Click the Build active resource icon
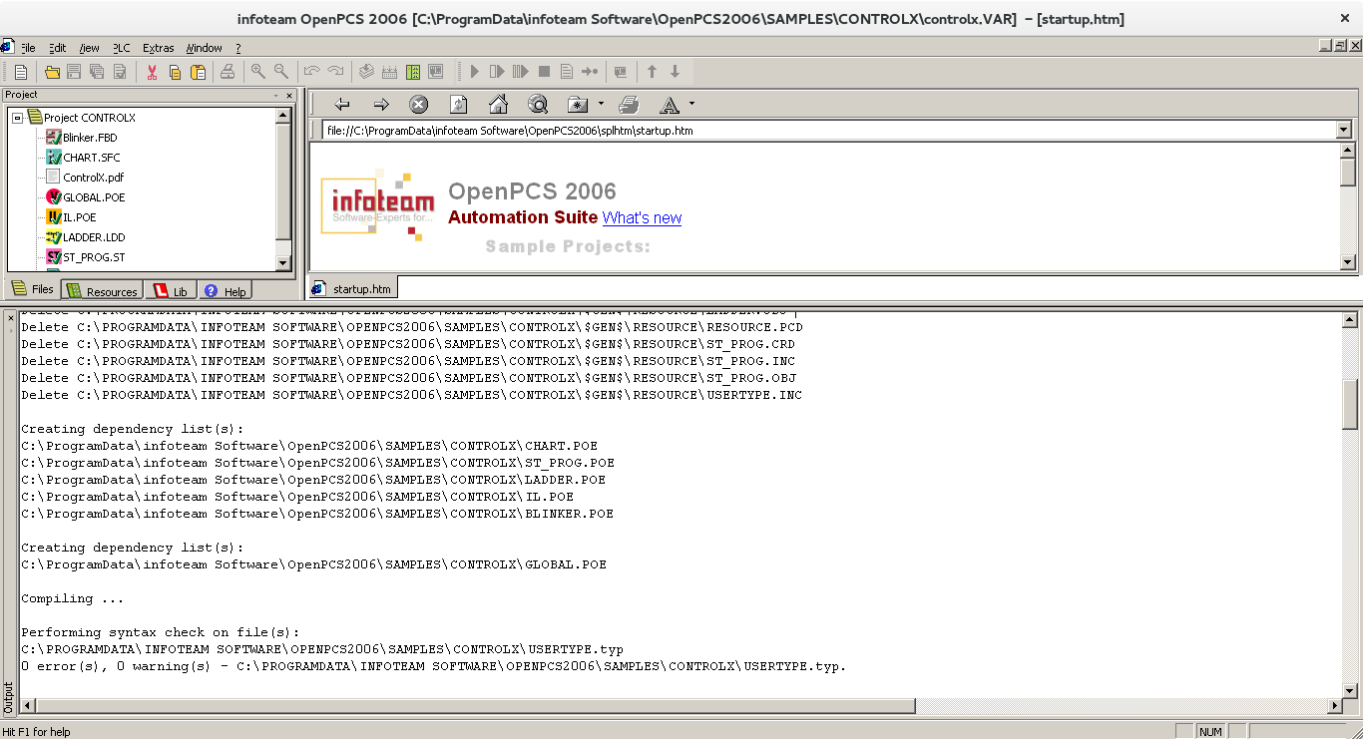1363x739 pixels. [x=366, y=72]
